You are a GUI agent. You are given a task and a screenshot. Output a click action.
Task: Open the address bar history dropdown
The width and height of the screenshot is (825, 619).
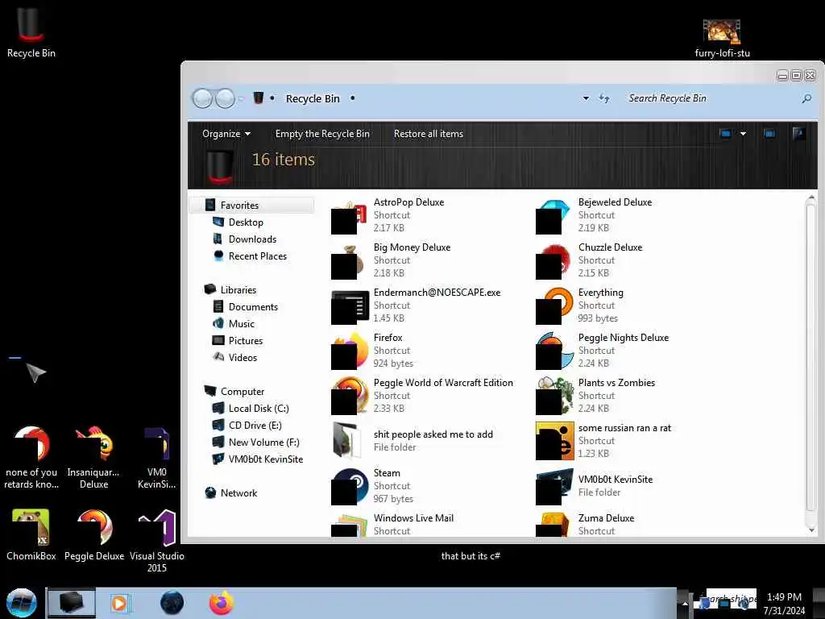click(586, 98)
